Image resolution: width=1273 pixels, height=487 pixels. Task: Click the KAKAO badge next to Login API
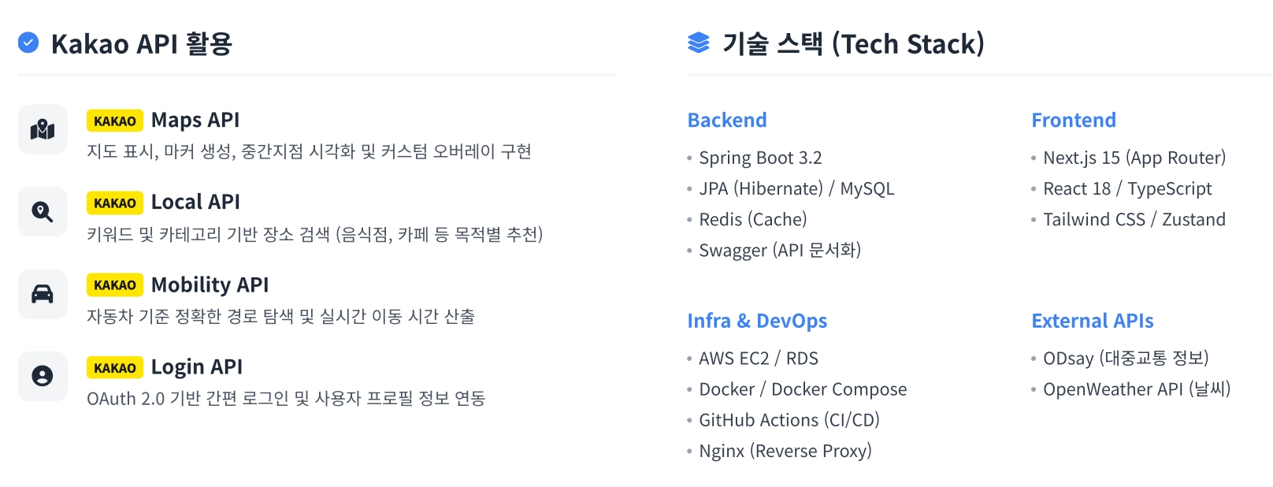115,367
